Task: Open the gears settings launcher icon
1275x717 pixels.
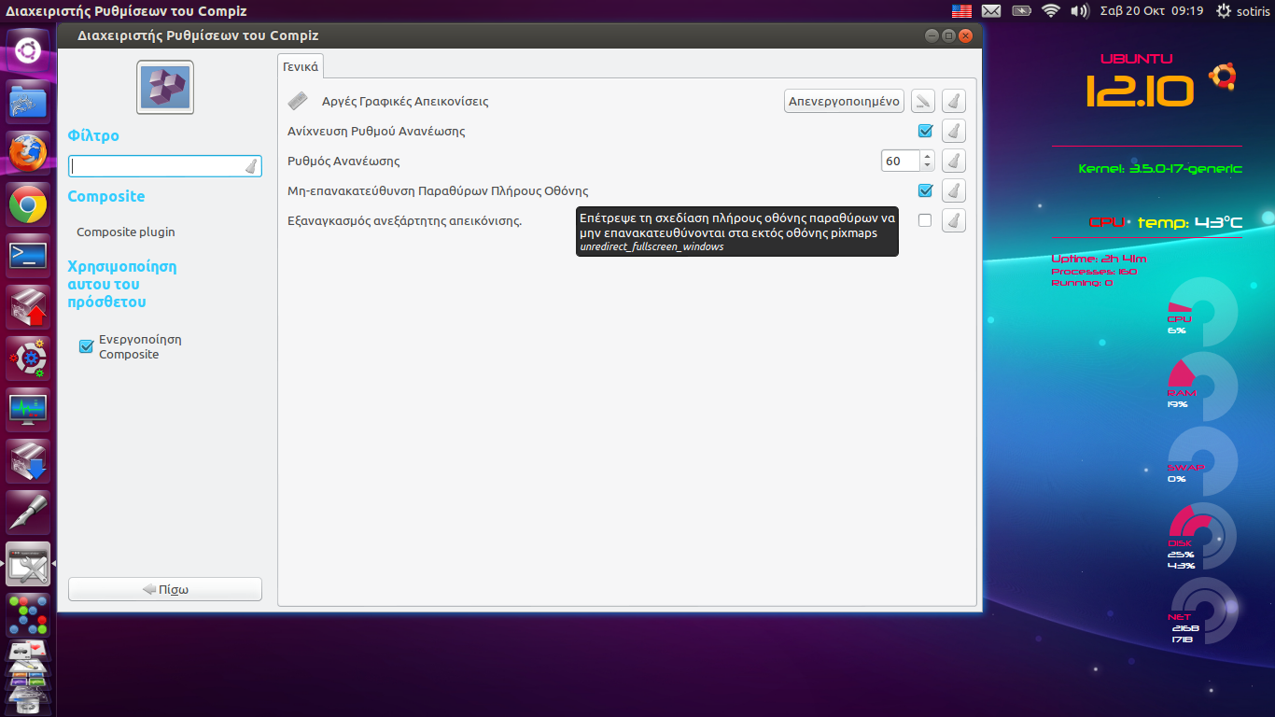Action: tap(28, 357)
